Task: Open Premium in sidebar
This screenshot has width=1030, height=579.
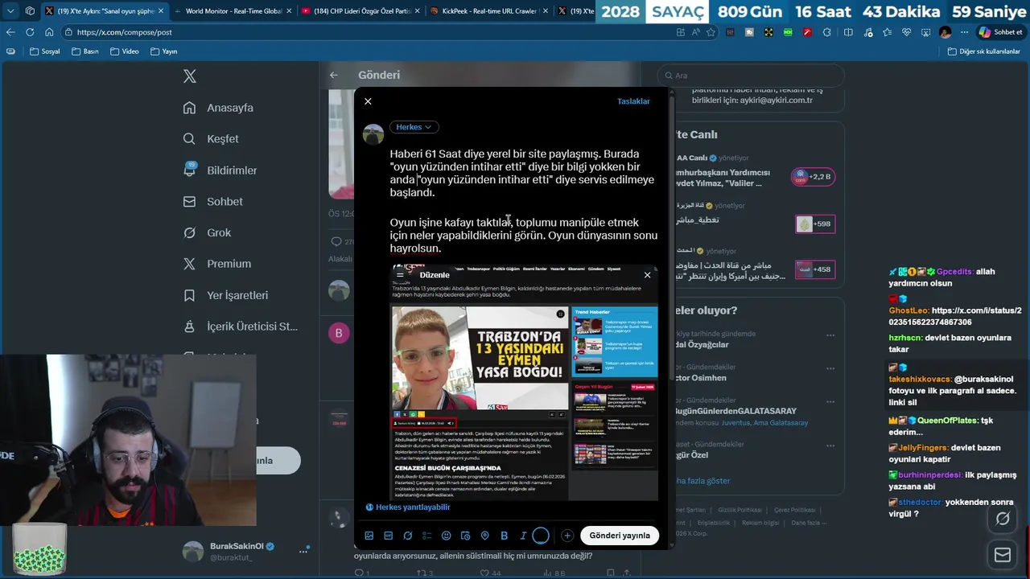Action: tap(217, 264)
